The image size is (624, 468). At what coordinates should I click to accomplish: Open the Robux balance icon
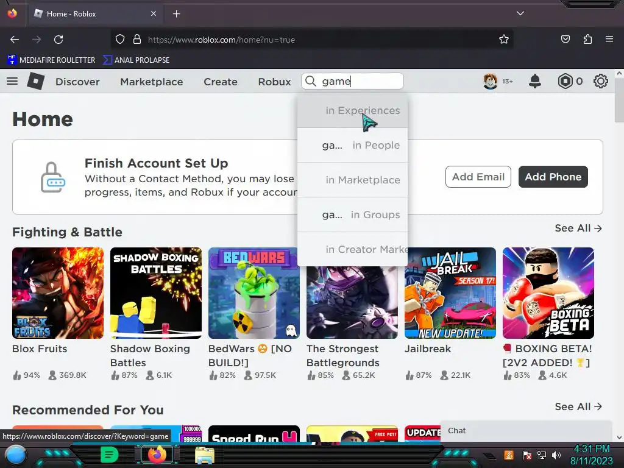pyautogui.click(x=565, y=81)
